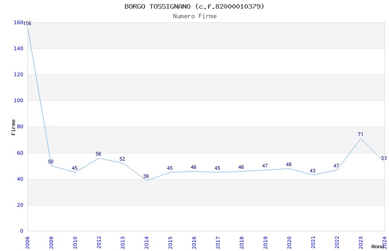Click the vertical axis title Firme
This screenshot has height=251, width=389.
[x=13, y=127]
